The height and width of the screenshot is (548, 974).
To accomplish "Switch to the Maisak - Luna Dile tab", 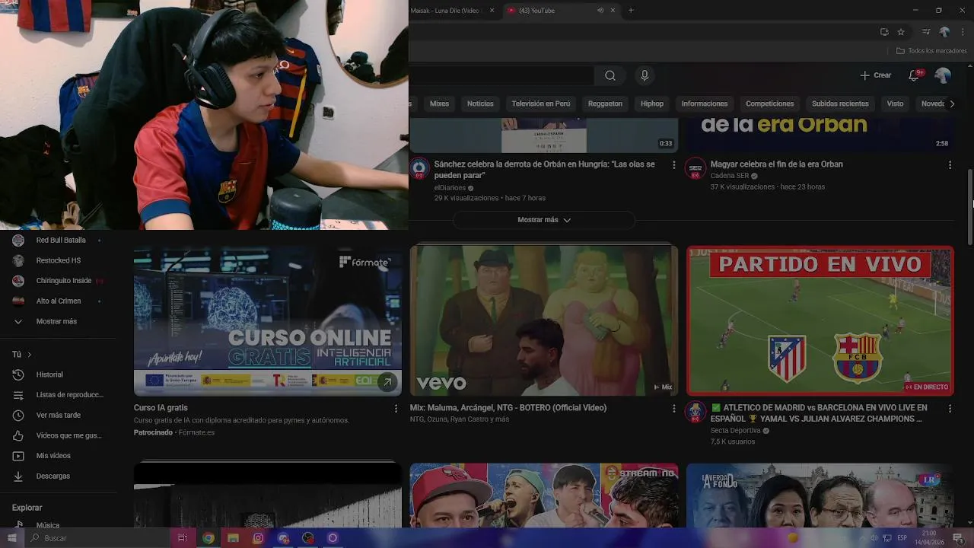I will [446, 11].
